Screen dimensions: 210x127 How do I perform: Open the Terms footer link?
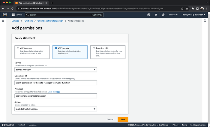(184, 125)
